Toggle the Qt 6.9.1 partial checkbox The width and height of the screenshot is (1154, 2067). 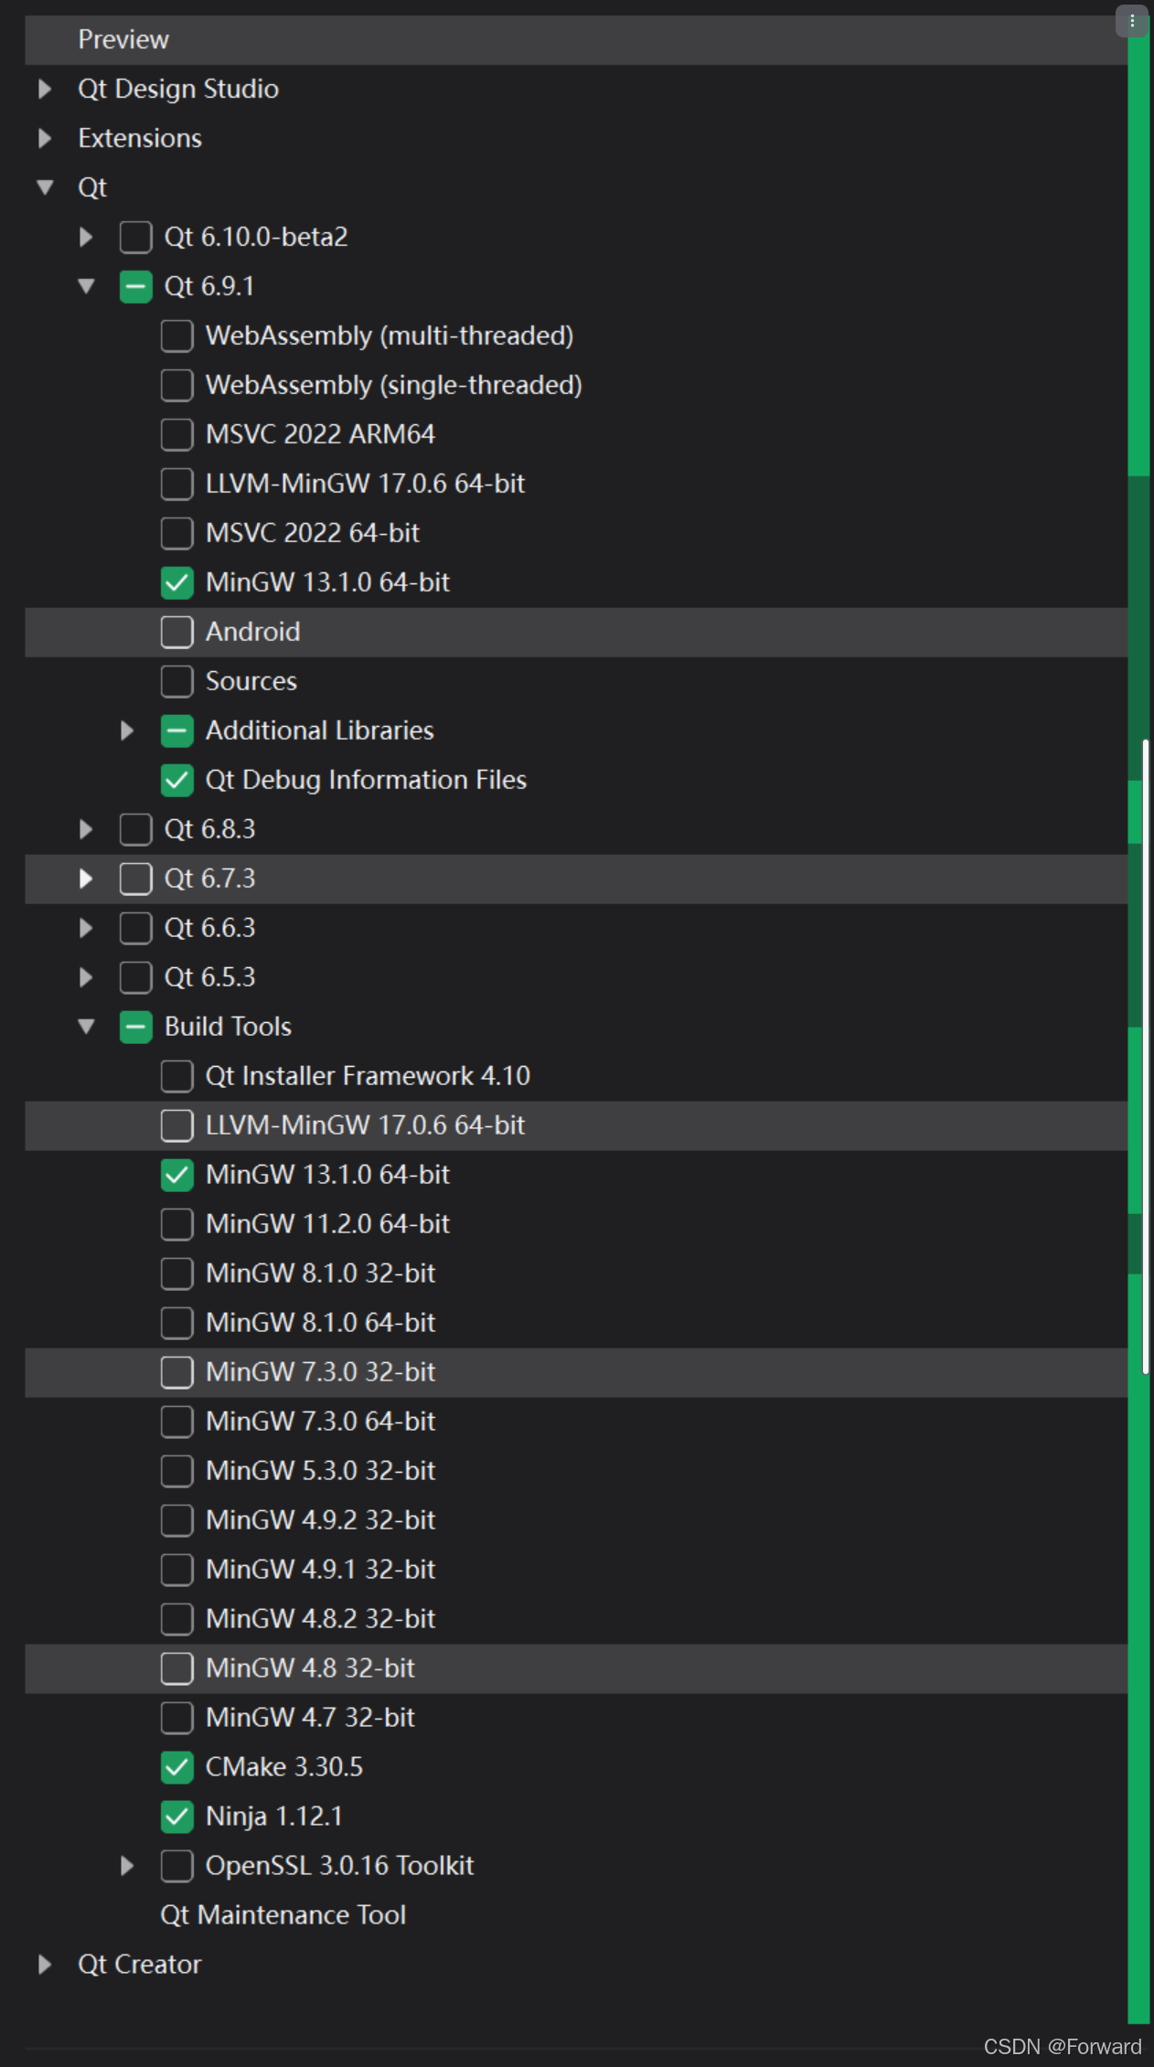coord(135,286)
